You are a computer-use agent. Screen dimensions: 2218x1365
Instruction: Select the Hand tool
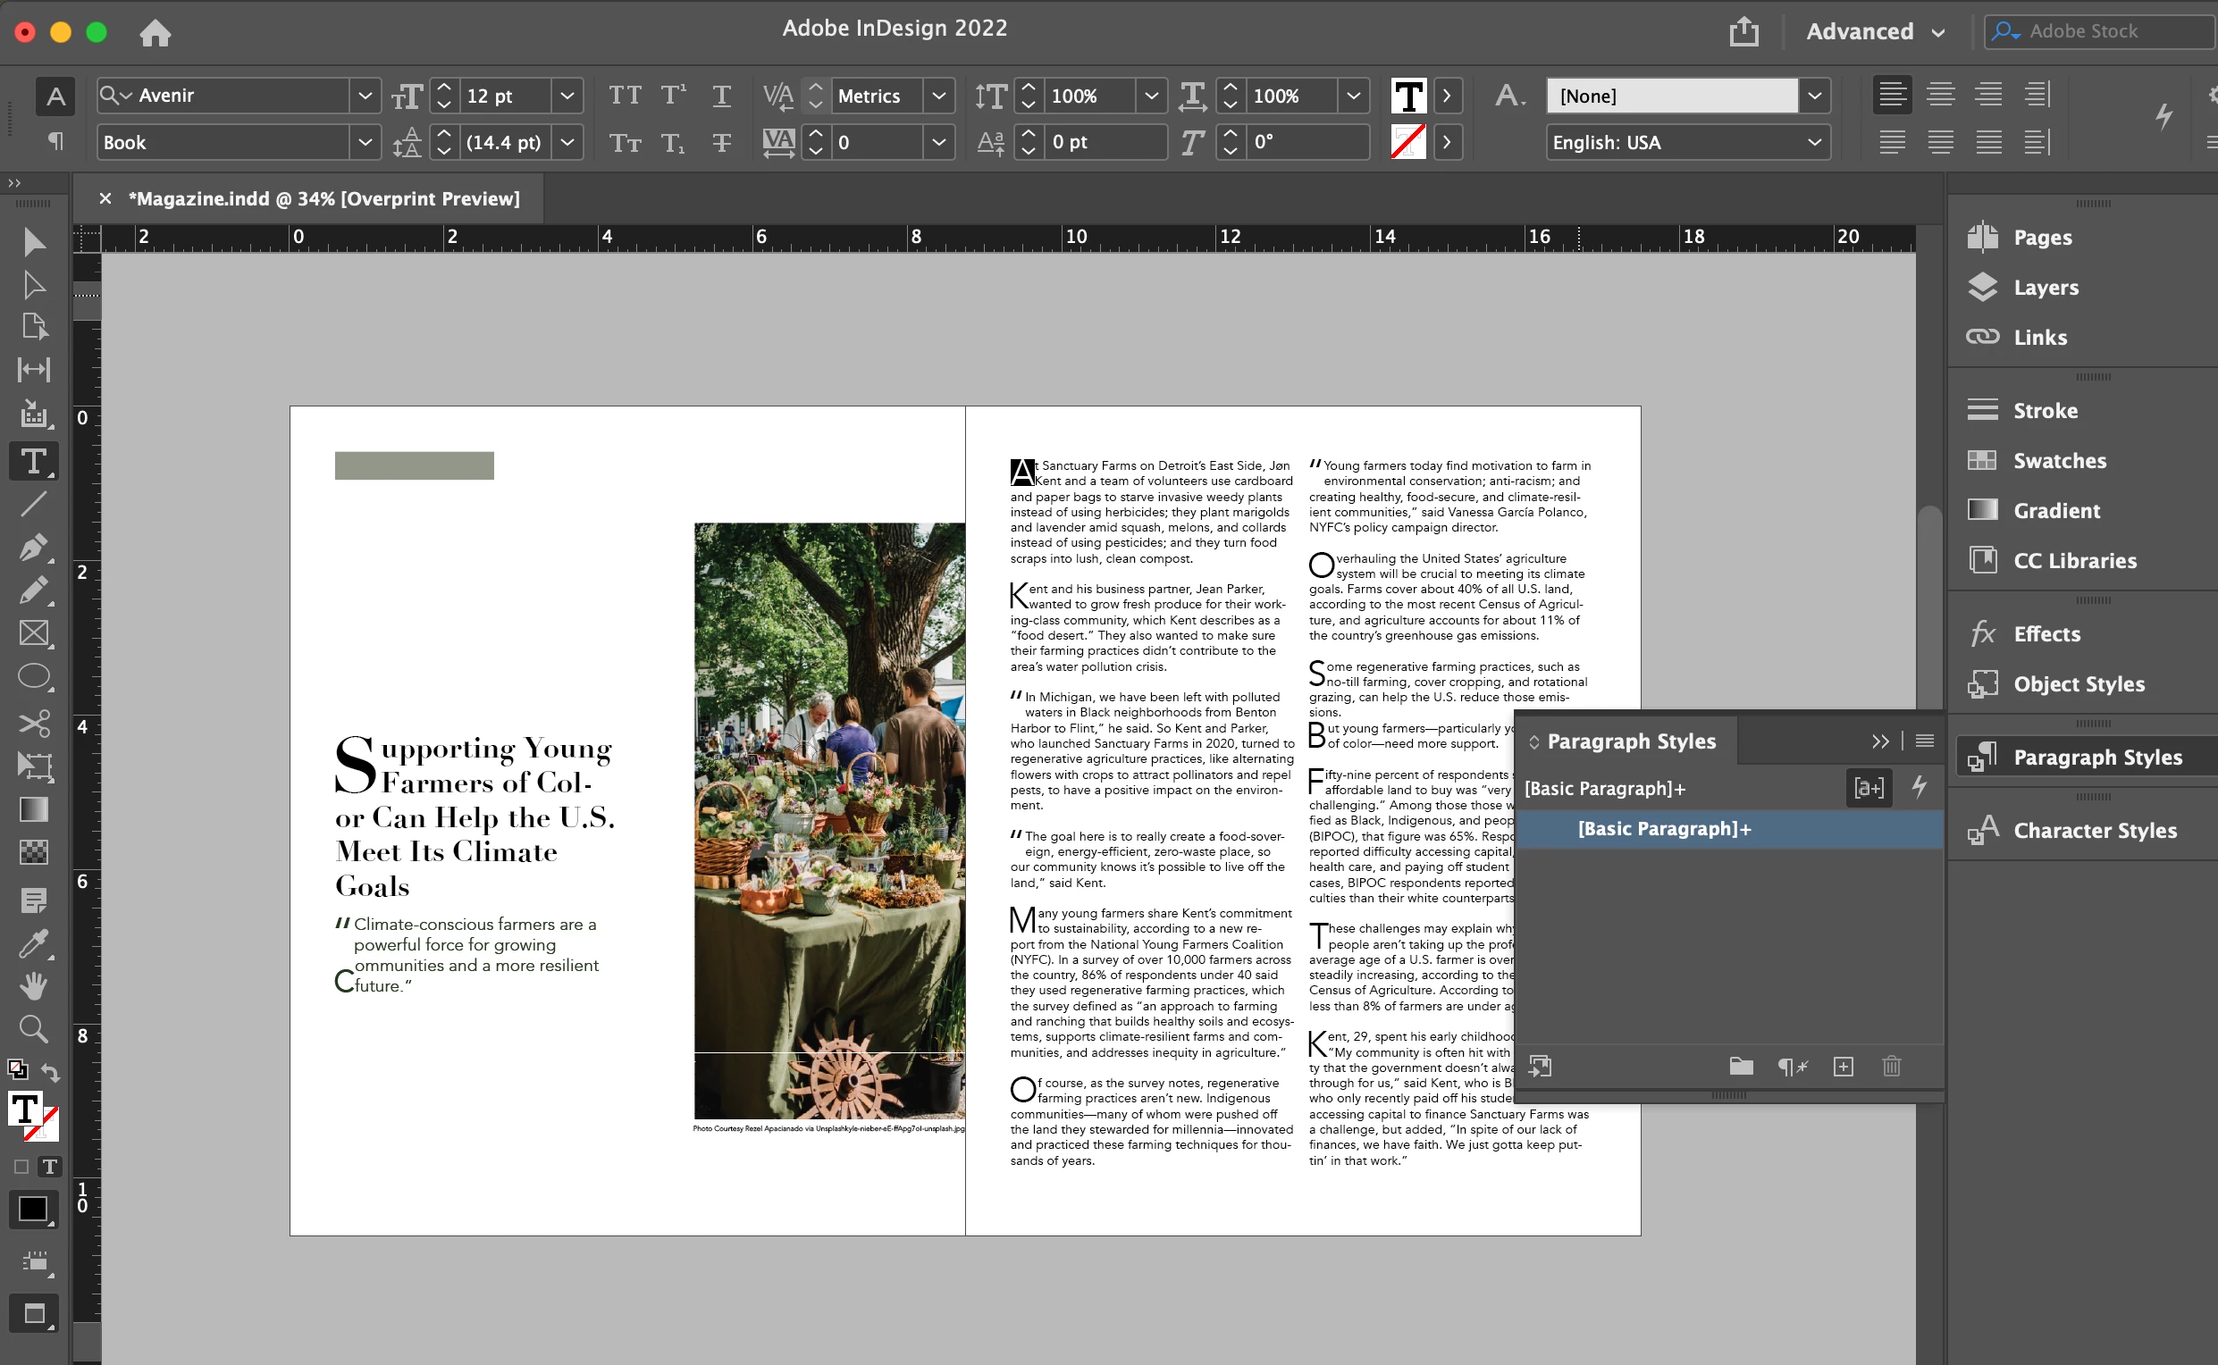33,986
